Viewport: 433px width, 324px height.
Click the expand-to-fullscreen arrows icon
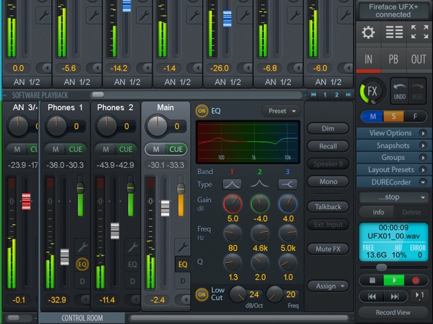(x=419, y=32)
